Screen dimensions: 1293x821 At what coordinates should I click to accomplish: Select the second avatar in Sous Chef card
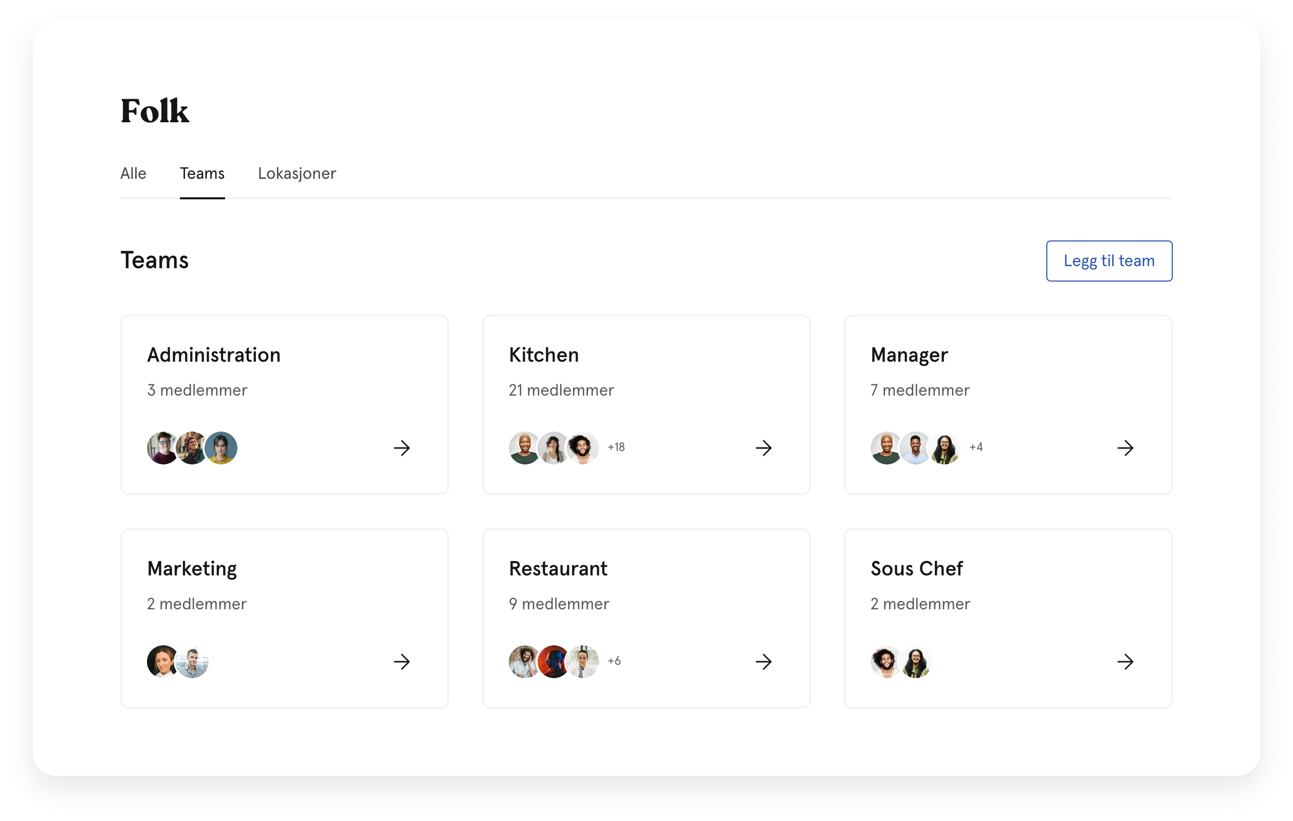click(915, 662)
